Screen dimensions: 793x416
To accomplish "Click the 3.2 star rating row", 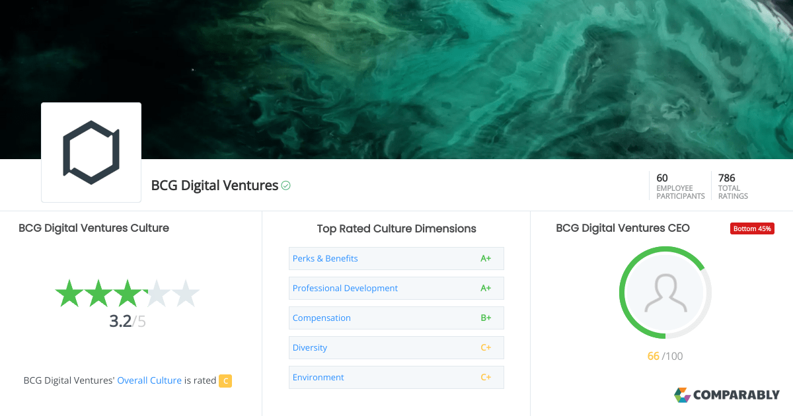I will pyautogui.click(x=127, y=293).
